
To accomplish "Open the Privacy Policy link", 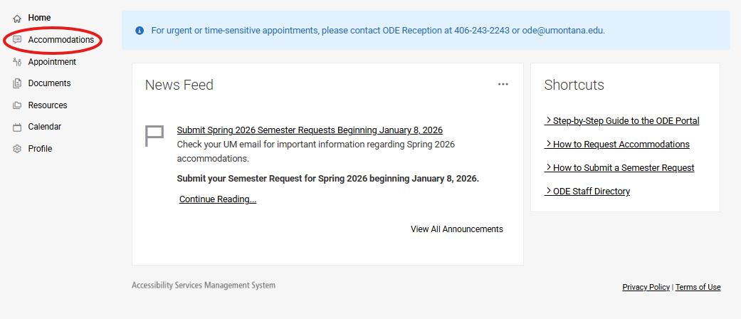I will point(646,288).
